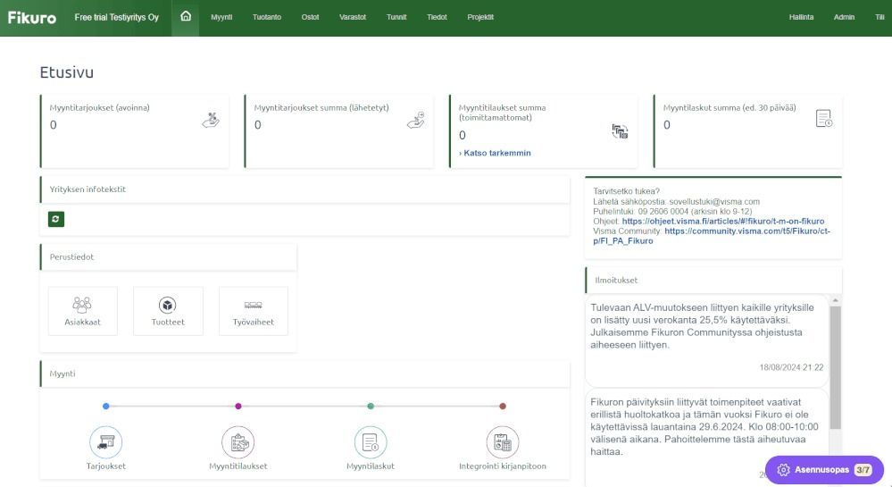Open the Myyntitilaukset sales orders icon
The height and width of the screenshot is (487, 892).
[x=238, y=442]
